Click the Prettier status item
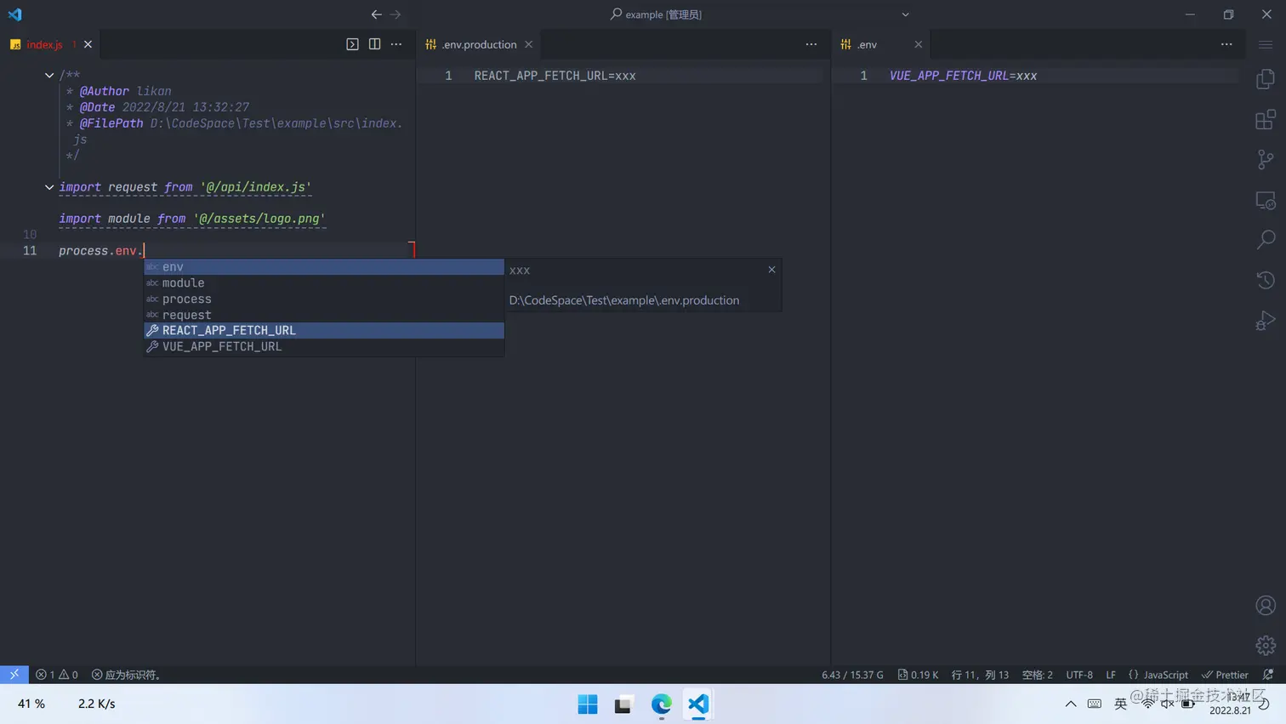The image size is (1286, 724). (x=1225, y=675)
